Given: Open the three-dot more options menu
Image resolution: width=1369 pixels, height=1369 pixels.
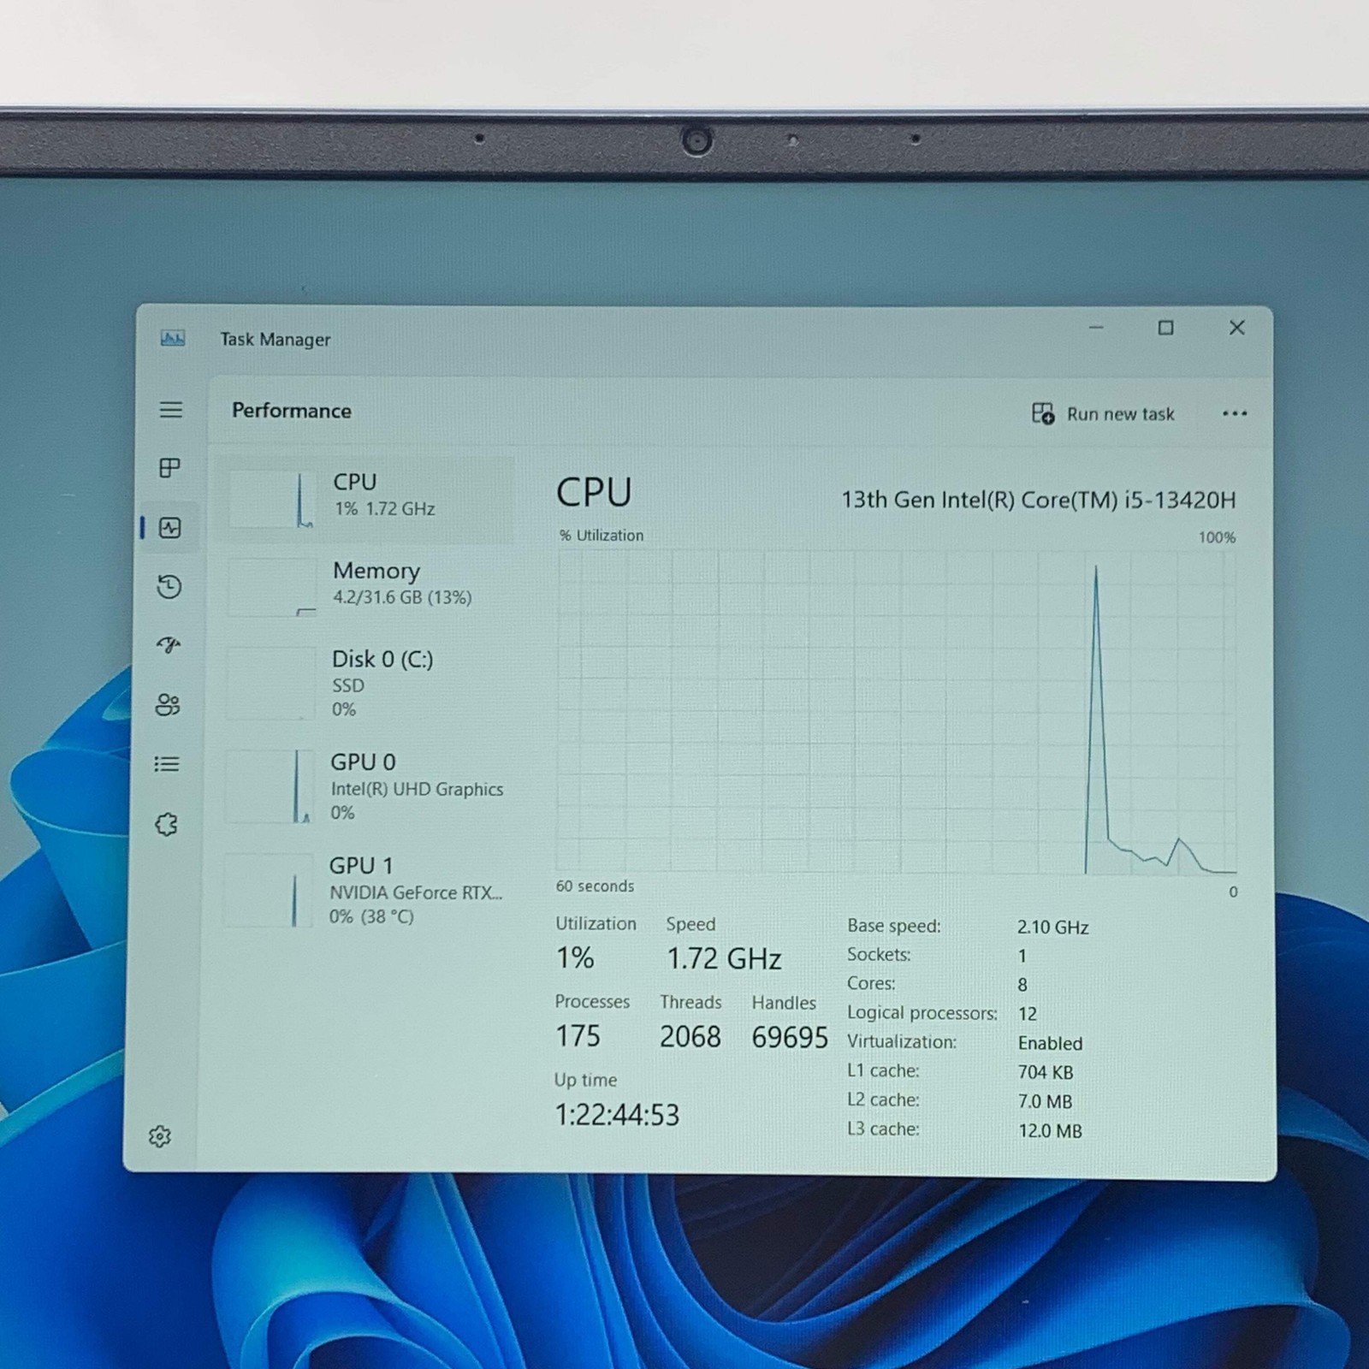Looking at the screenshot, I should coord(1235,414).
